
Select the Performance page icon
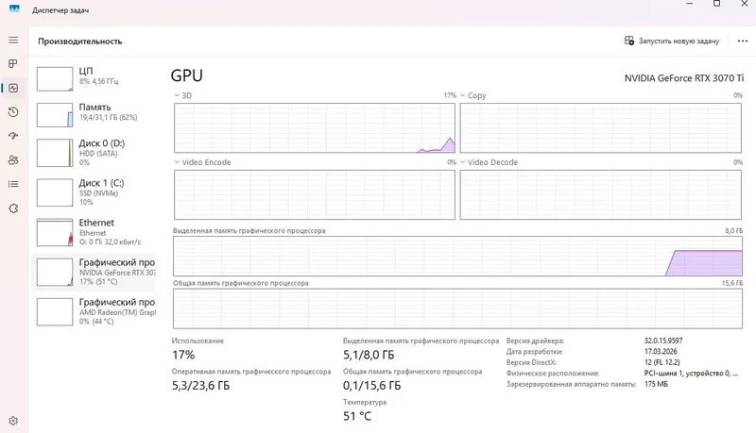tap(13, 88)
